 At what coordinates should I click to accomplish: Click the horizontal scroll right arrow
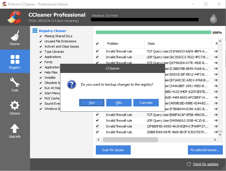click(215, 140)
